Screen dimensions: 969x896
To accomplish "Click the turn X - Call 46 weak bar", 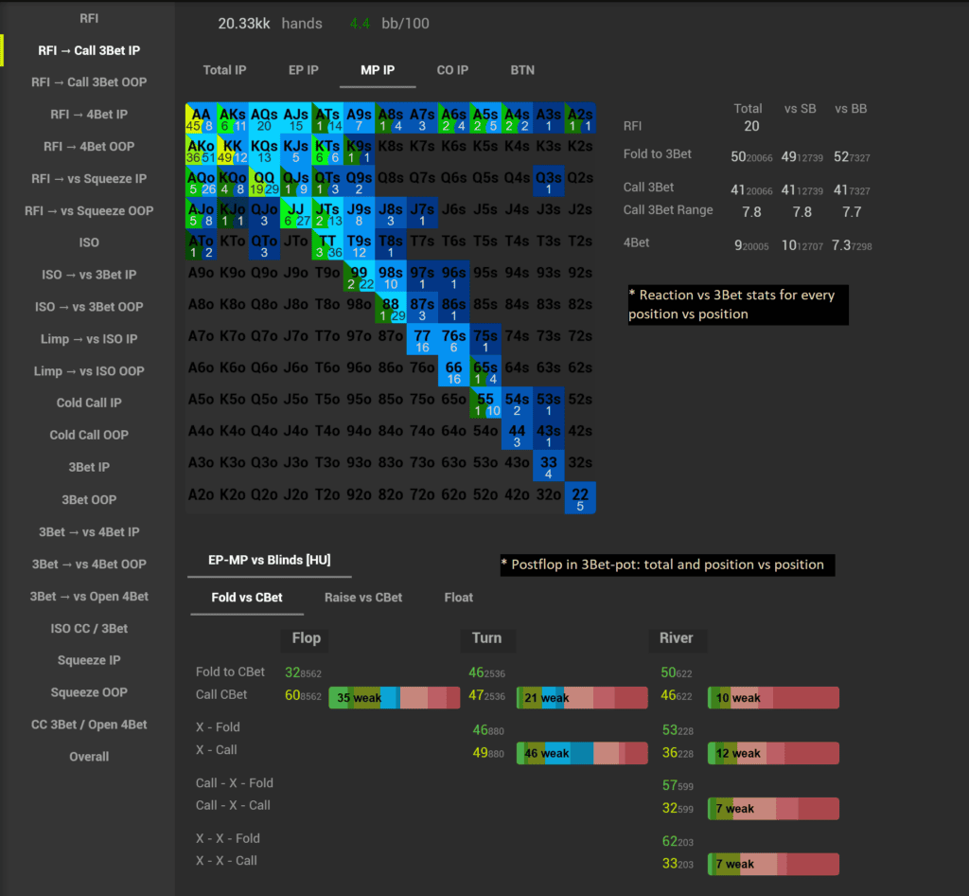I will point(582,753).
